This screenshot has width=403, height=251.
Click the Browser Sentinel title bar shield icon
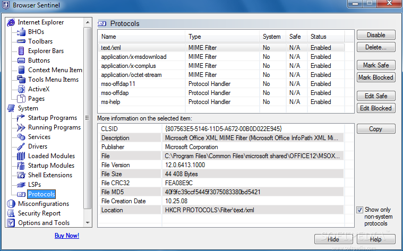pos(6,5)
